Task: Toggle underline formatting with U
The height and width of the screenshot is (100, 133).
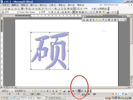Action: 58,12
